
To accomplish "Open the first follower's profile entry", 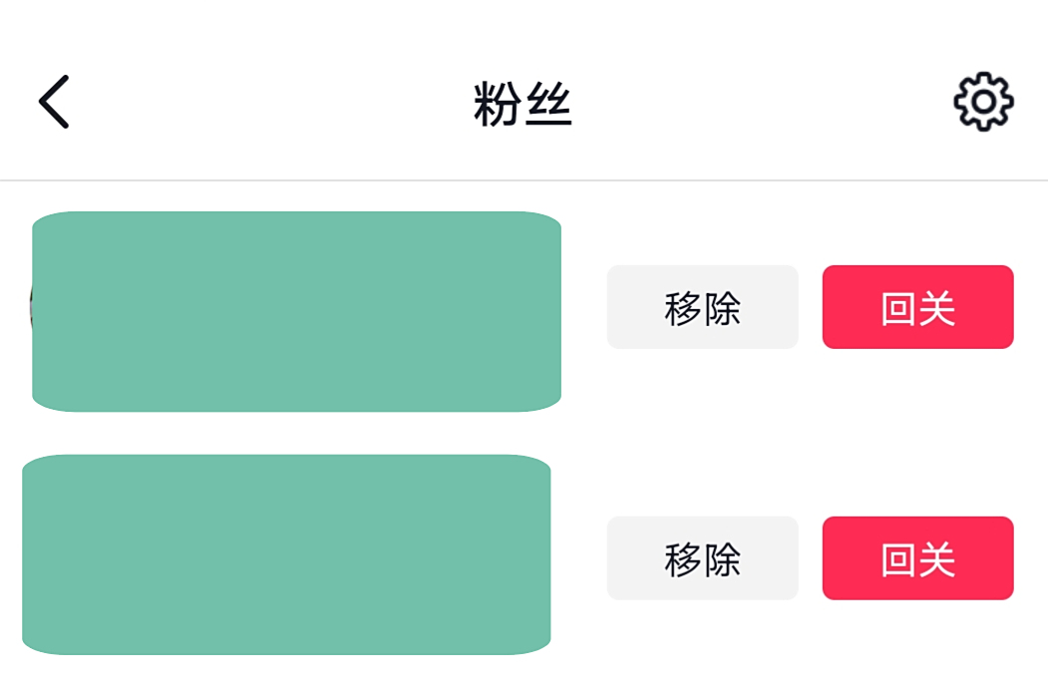I will (x=296, y=311).
